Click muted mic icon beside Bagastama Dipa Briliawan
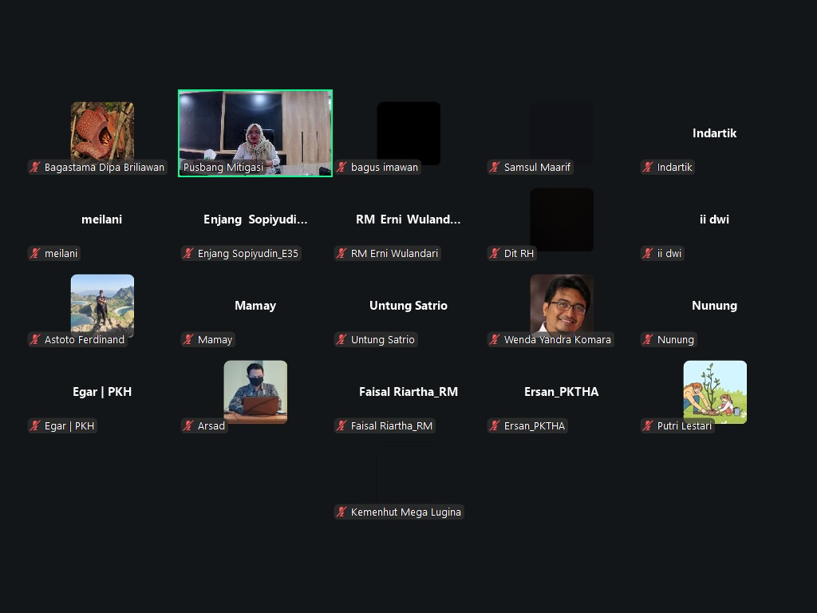The height and width of the screenshot is (613, 817). 35,168
